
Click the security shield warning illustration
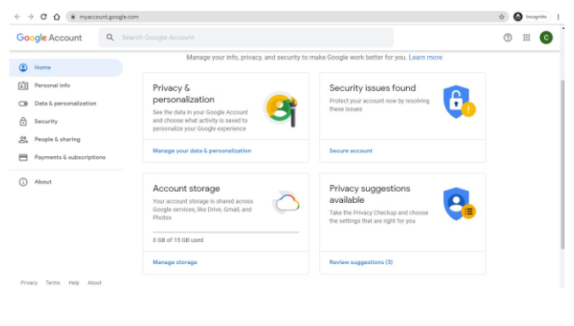point(459,102)
